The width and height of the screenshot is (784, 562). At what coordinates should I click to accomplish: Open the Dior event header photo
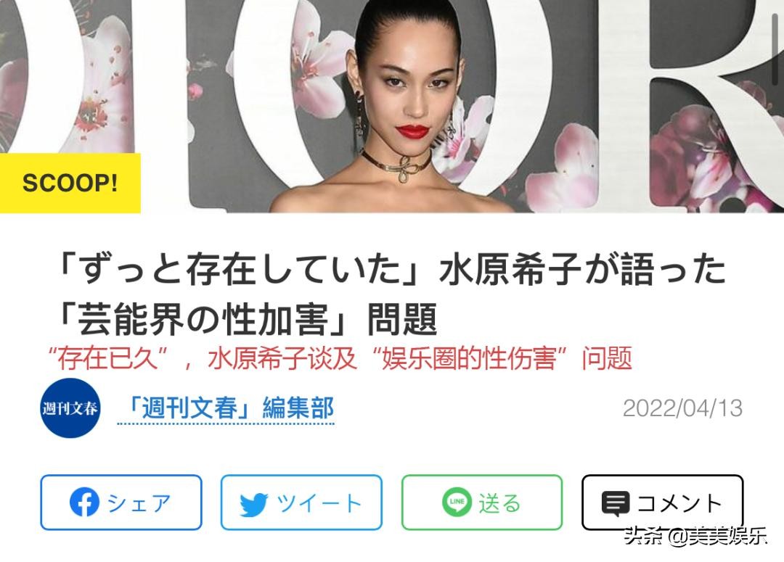pos(392,107)
